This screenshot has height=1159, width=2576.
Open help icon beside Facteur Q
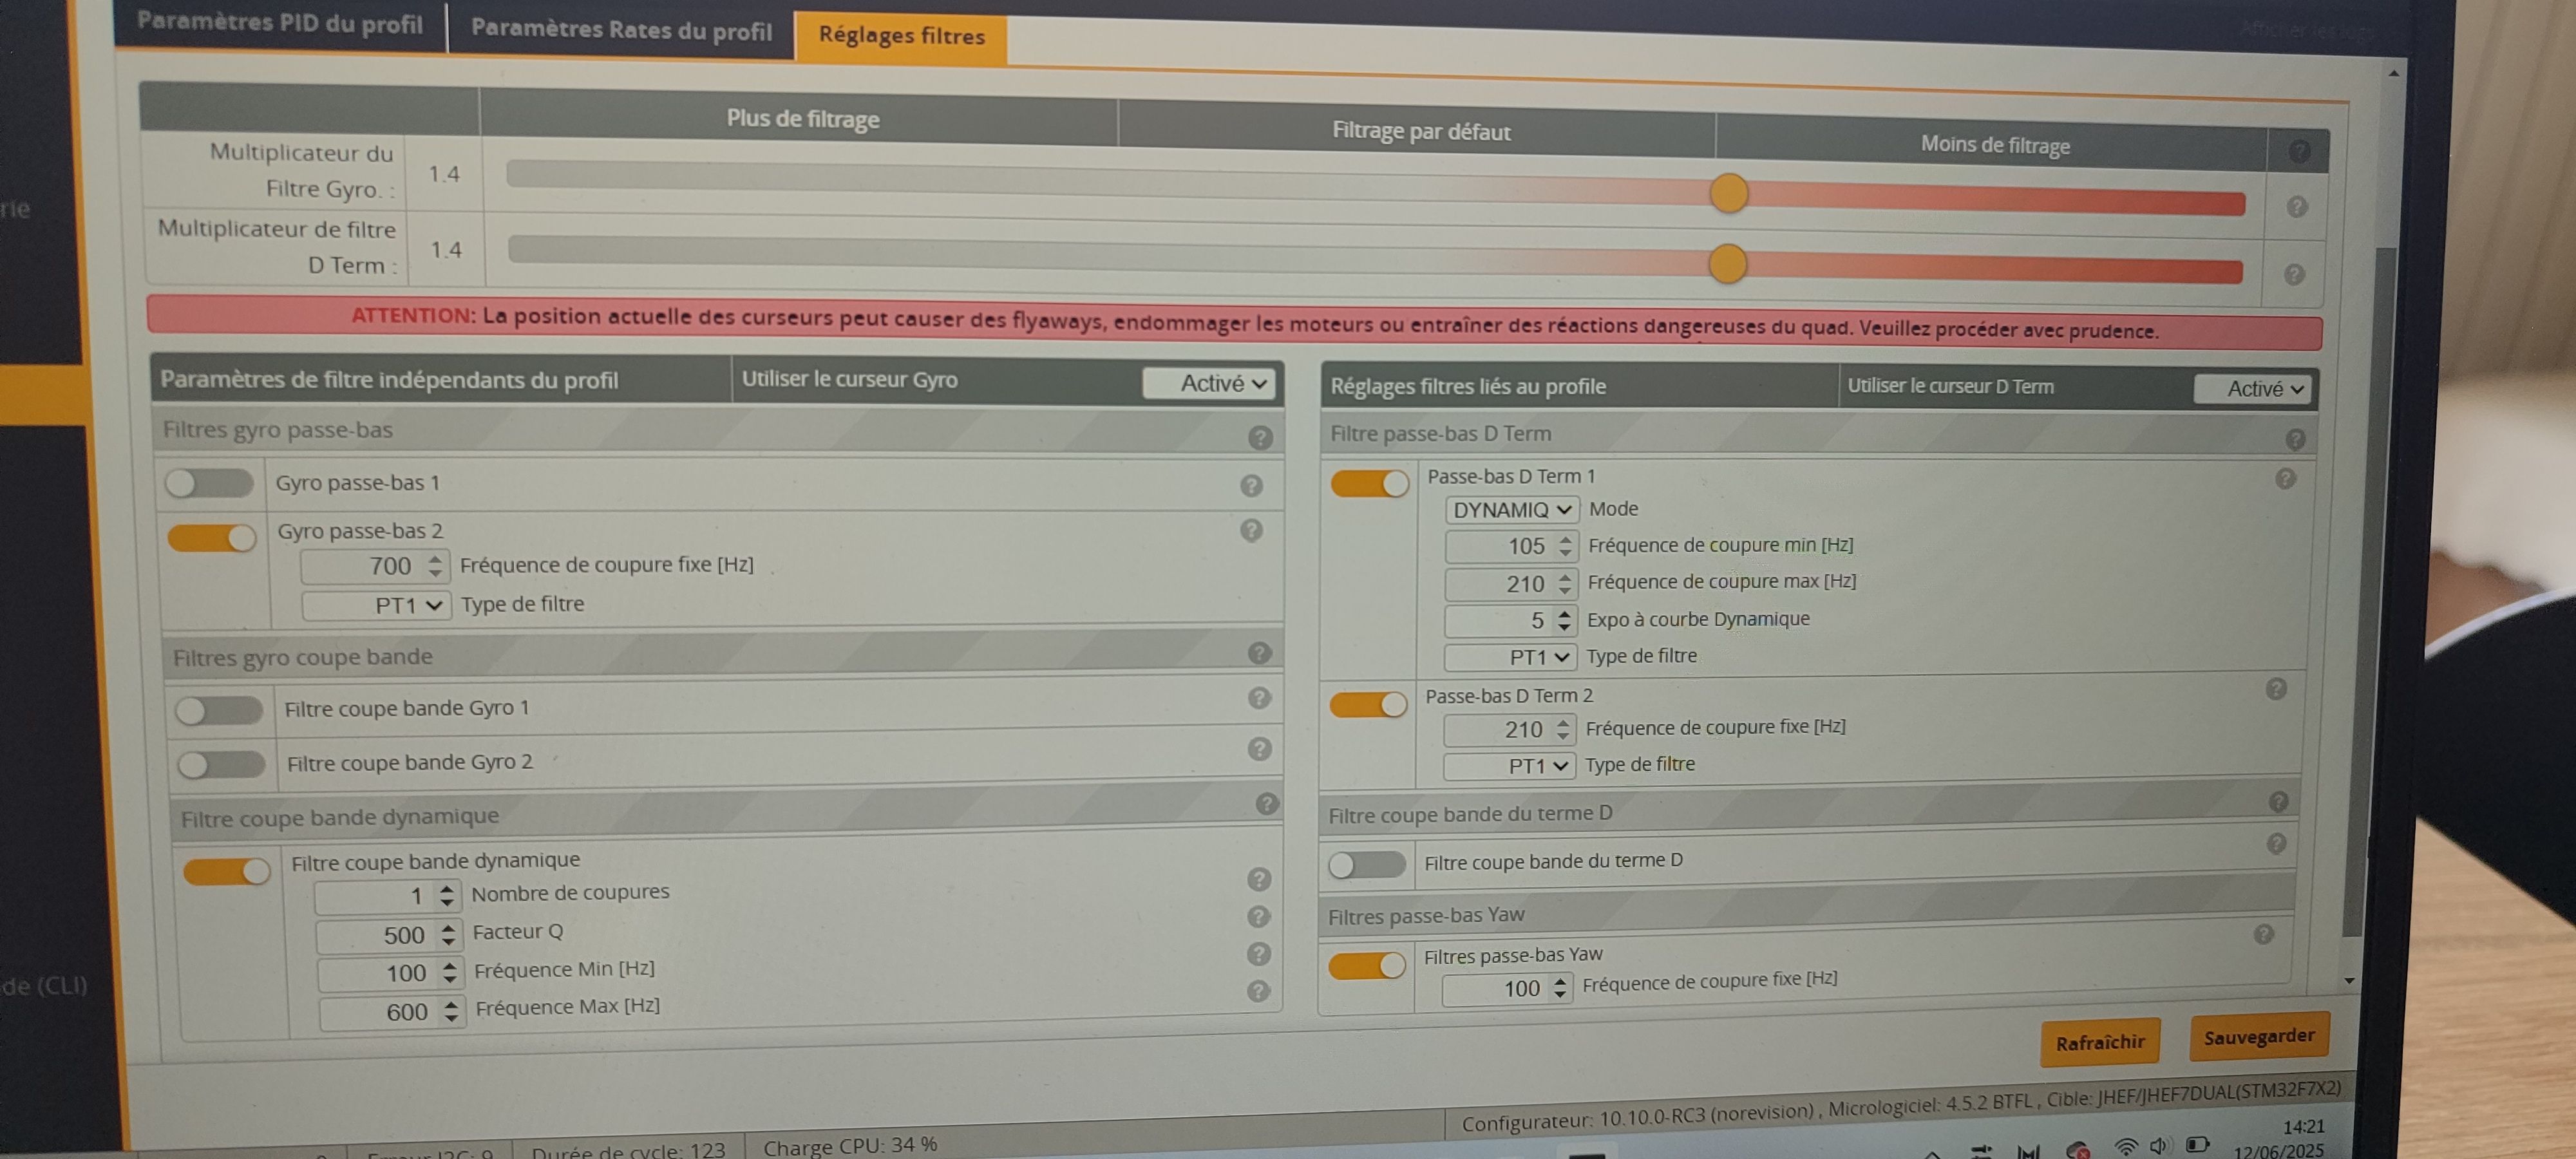tap(1259, 916)
